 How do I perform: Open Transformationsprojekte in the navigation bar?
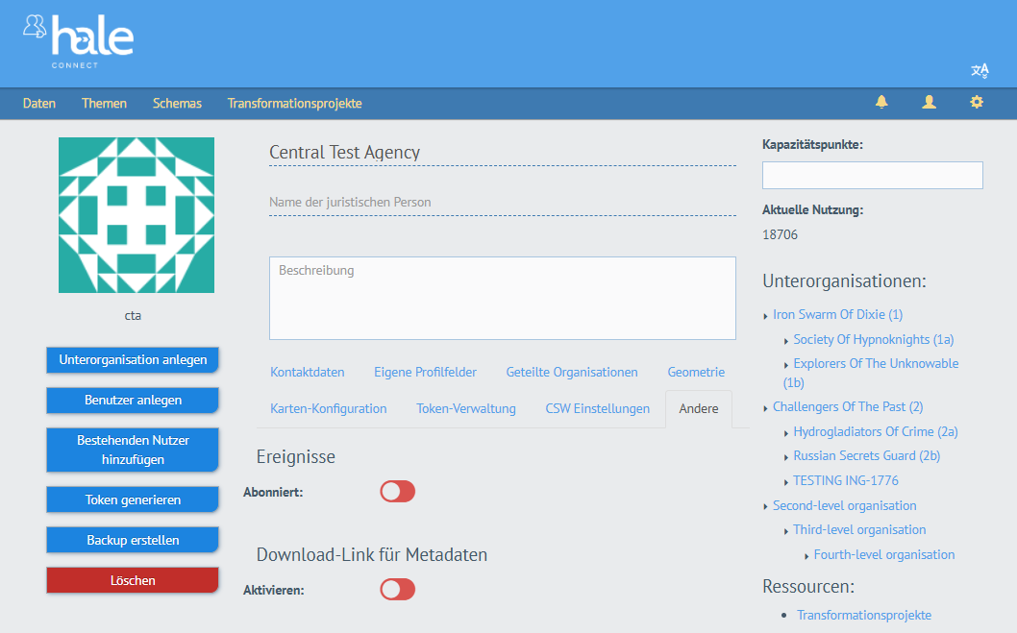click(x=294, y=103)
